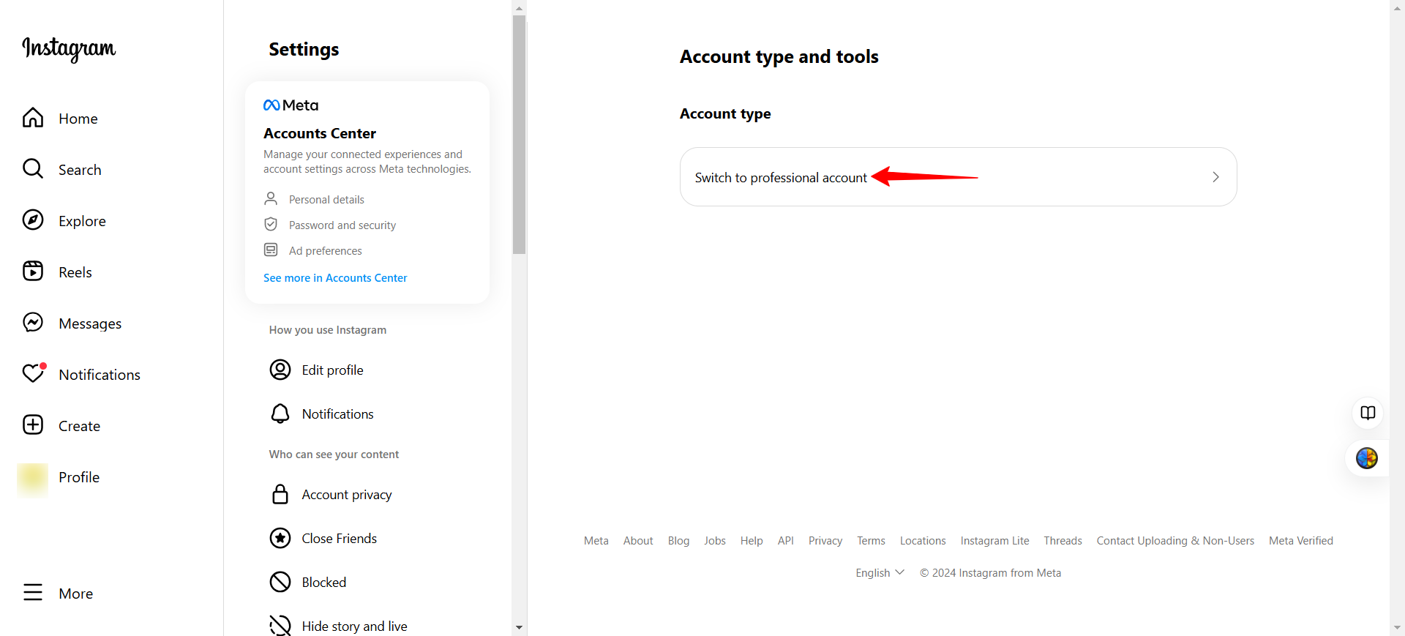Open Messages via messenger icon
This screenshot has width=1405, height=636.
tap(33, 323)
